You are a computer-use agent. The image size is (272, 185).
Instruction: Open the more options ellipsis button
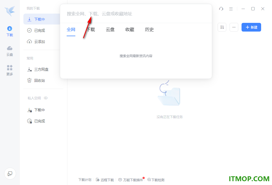pos(234,27)
